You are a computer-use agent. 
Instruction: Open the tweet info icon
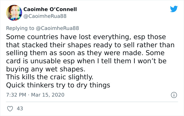point(173,94)
